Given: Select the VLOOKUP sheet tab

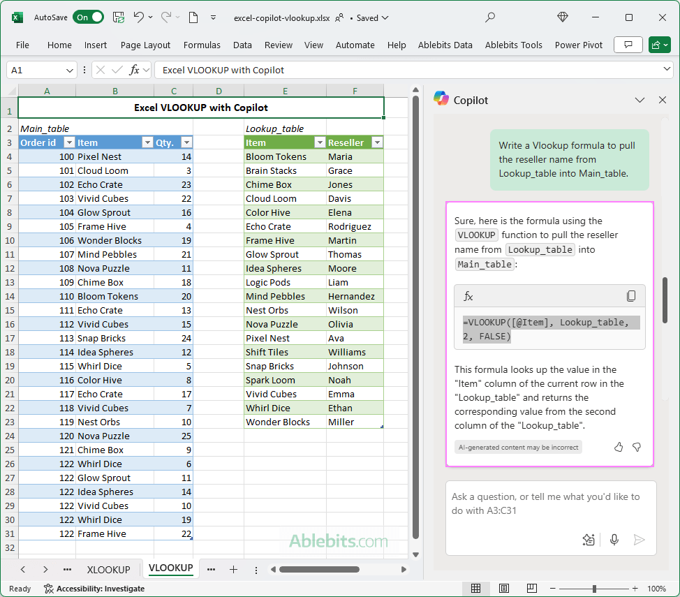Looking at the screenshot, I should (171, 568).
